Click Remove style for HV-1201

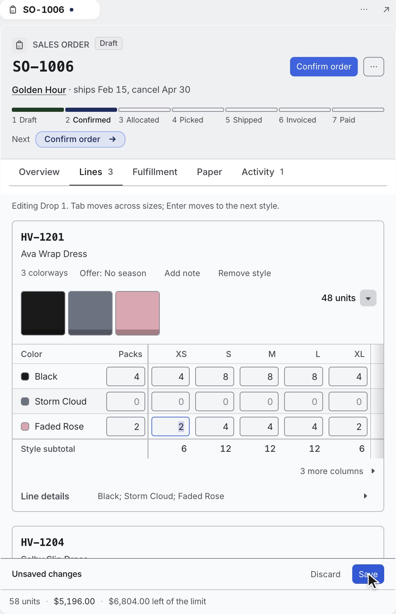pos(245,273)
